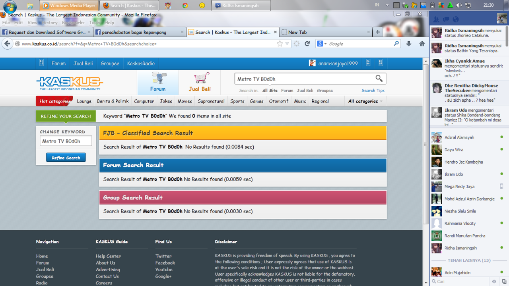The image size is (509, 286).
Task: Click Jual Beli in top blue bar
Action: point(83,63)
